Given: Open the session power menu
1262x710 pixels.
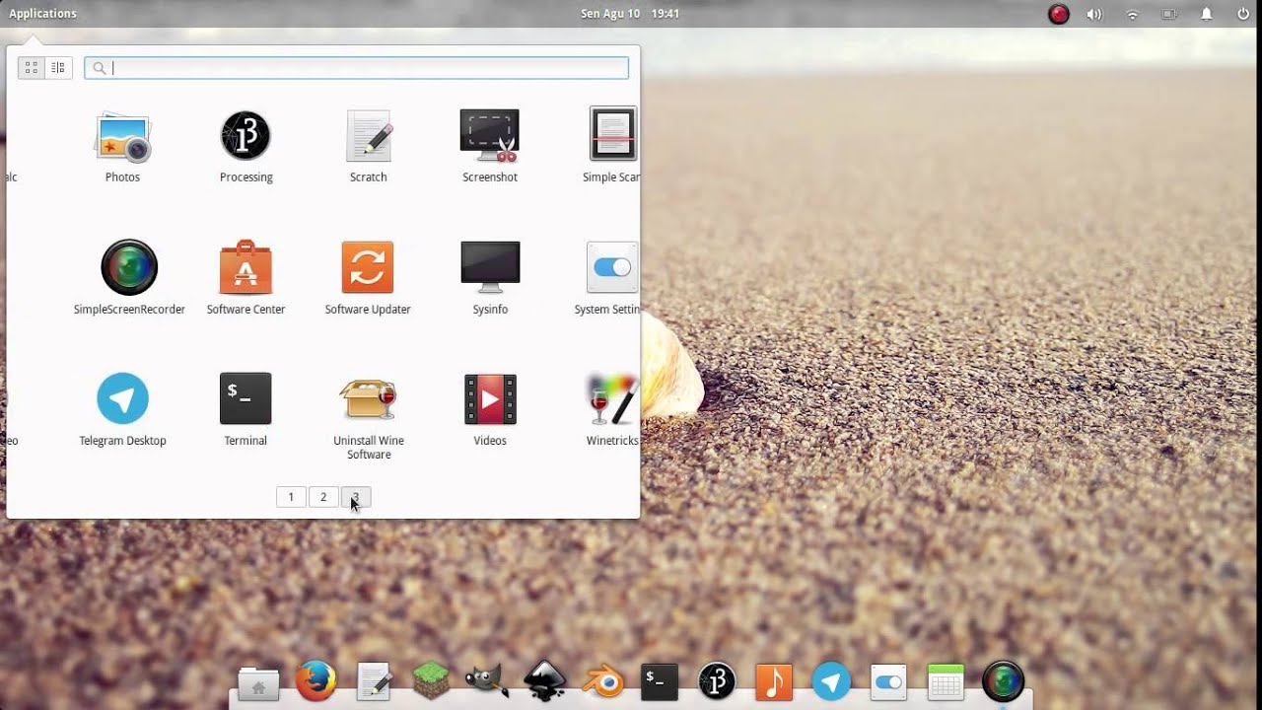Looking at the screenshot, I should [1243, 14].
